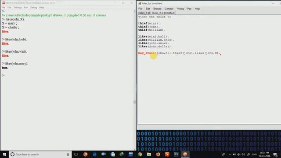The width and height of the screenshot is (281, 158).
Task: Open File Explorer from the taskbar
Action: 149,154
